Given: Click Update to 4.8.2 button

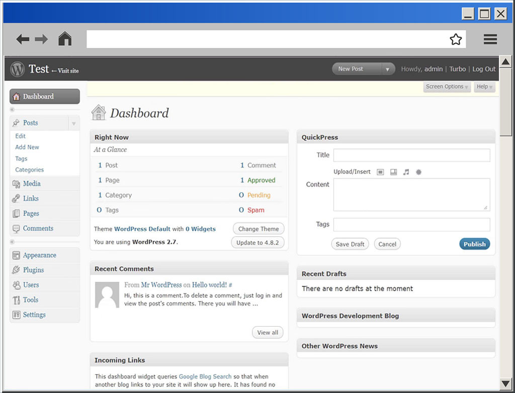Looking at the screenshot, I should tap(257, 243).
